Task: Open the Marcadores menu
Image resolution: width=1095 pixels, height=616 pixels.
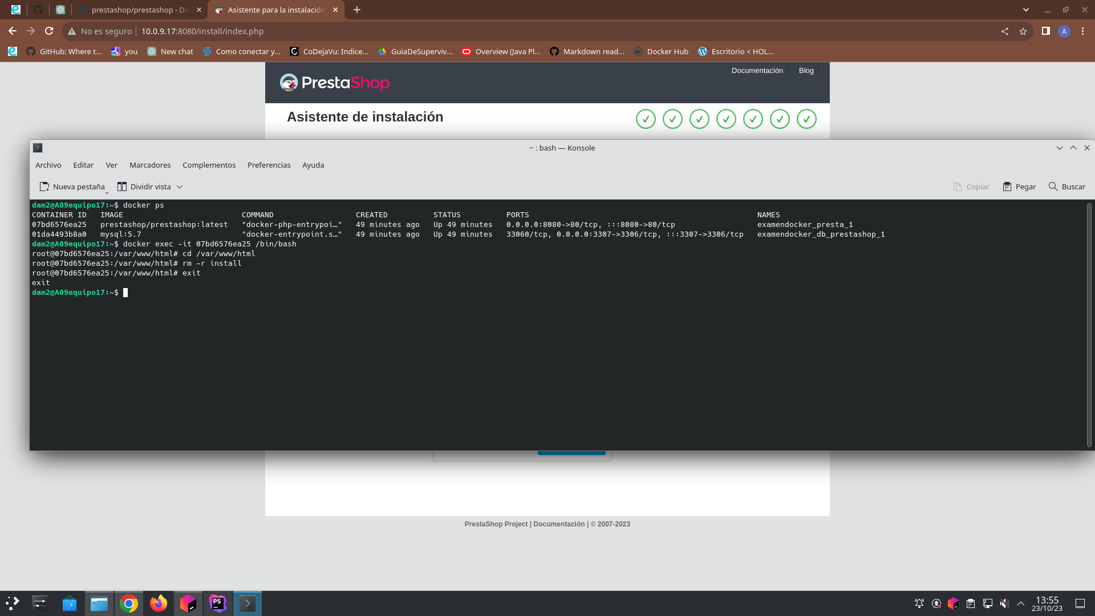Action: 150,165
